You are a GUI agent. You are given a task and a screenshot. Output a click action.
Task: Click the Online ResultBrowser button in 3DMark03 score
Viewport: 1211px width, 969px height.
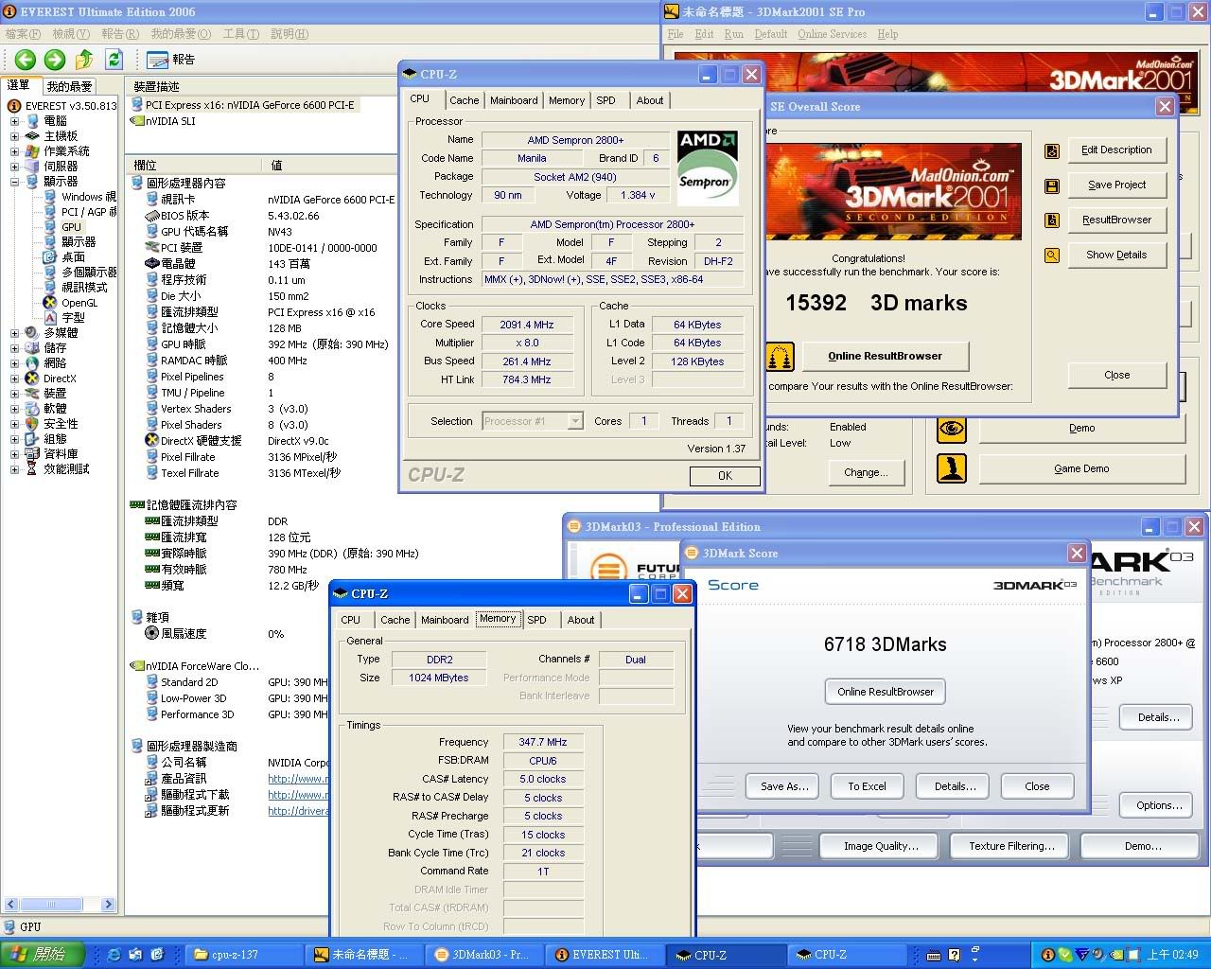point(885,692)
